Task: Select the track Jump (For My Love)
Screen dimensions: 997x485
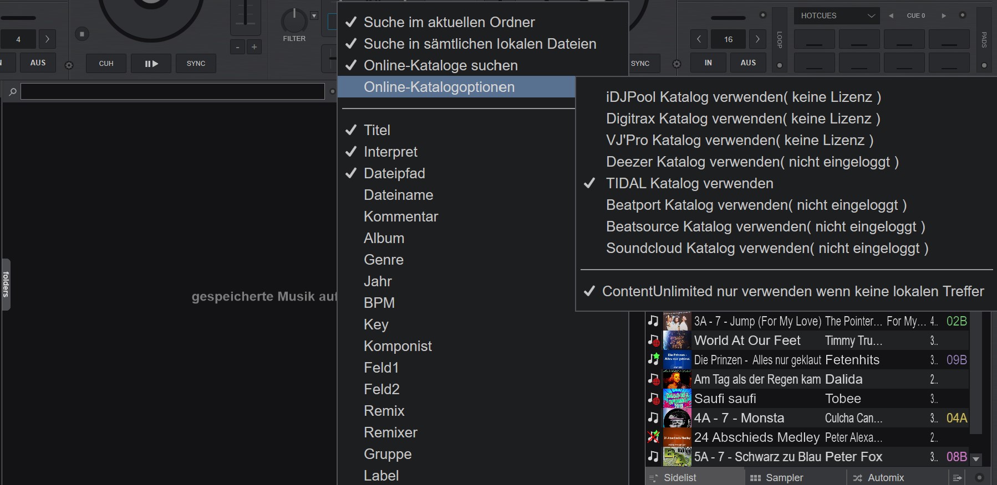Action: (808, 321)
